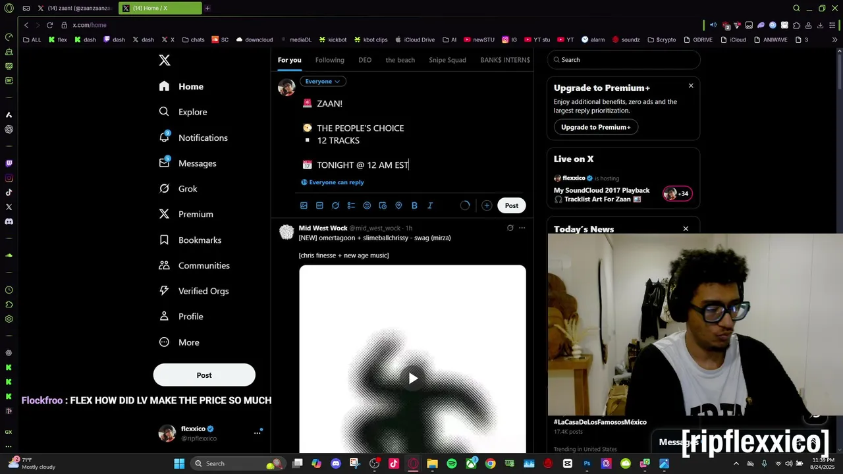Image resolution: width=843 pixels, height=474 pixels.
Task: Open Grok in sidebar
Action: [178, 189]
